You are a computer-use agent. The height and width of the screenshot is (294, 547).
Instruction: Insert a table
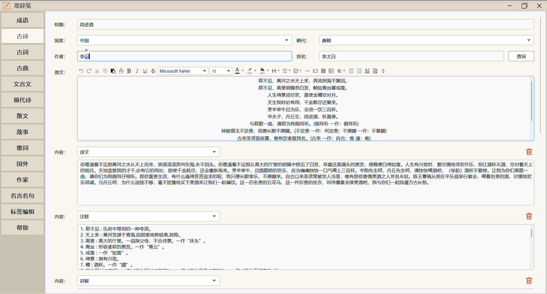click(323, 71)
